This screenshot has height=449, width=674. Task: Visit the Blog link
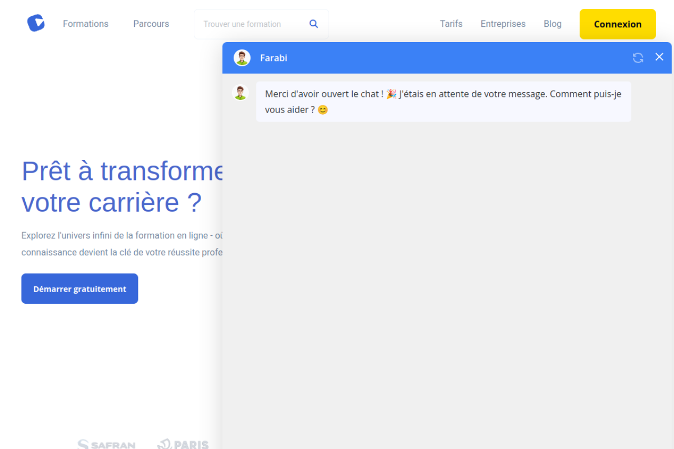552,24
